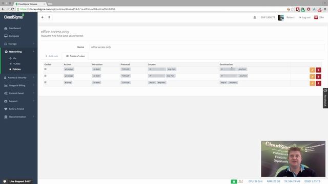This screenshot has width=328, height=184.
Task: Open Live Support 24/7 chat
Action: (17, 181)
